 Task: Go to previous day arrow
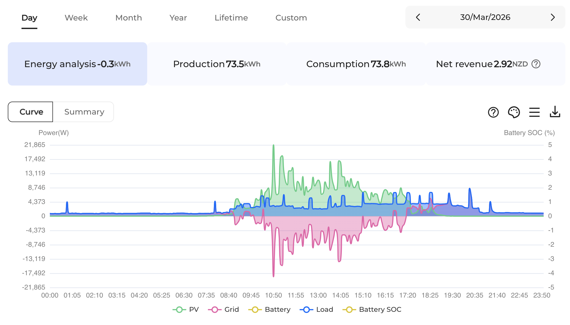tap(418, 17)
